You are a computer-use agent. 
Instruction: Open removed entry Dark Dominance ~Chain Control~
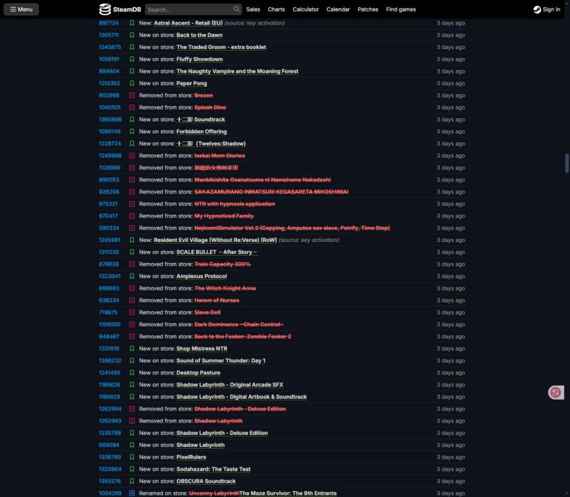[239, 325]
